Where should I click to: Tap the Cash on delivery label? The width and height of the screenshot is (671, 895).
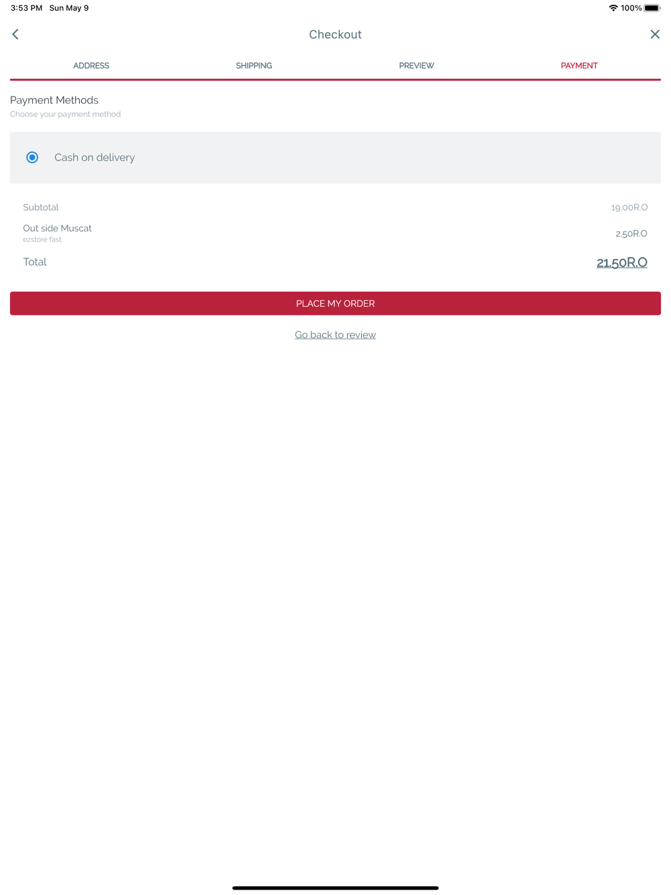[95, 158]
